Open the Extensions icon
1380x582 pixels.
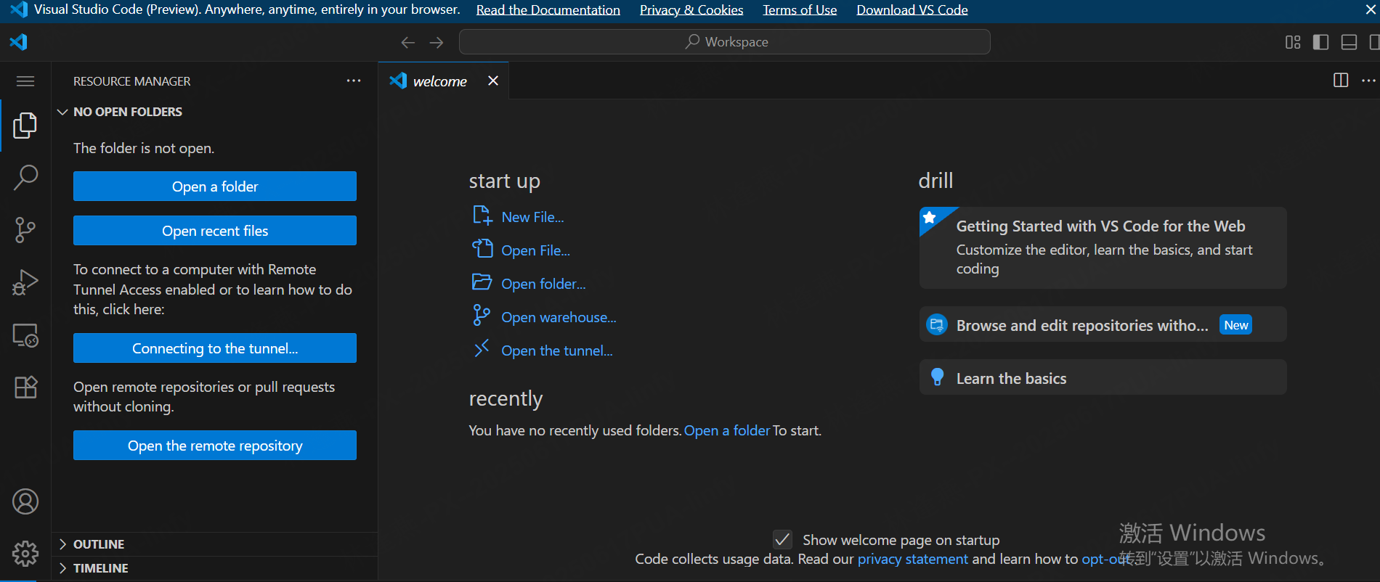(25, 388)
